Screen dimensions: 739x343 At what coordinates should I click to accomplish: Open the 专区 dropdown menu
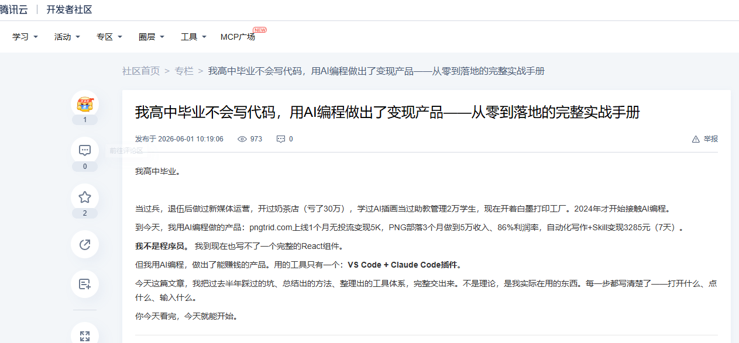point(109,37)
